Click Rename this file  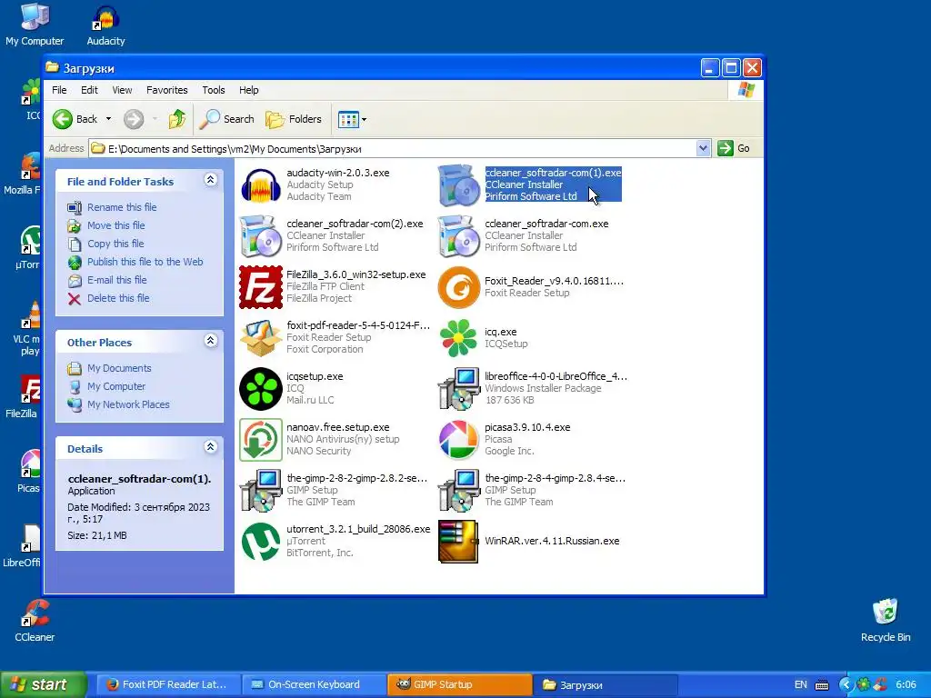click(x=122, y=207)
